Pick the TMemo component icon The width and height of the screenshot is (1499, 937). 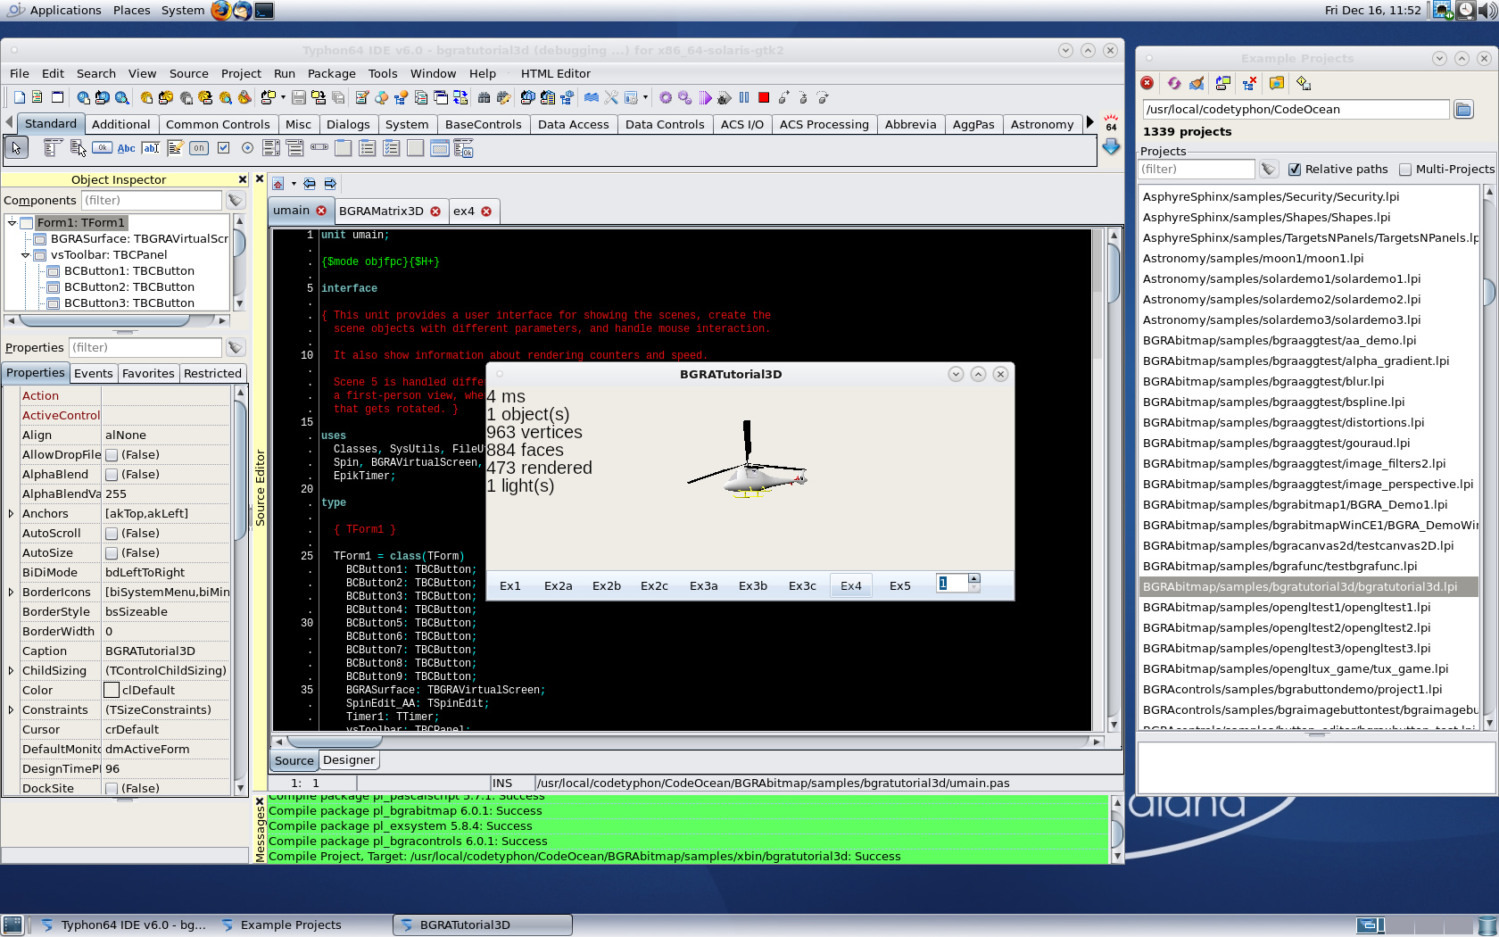point(175,148)
